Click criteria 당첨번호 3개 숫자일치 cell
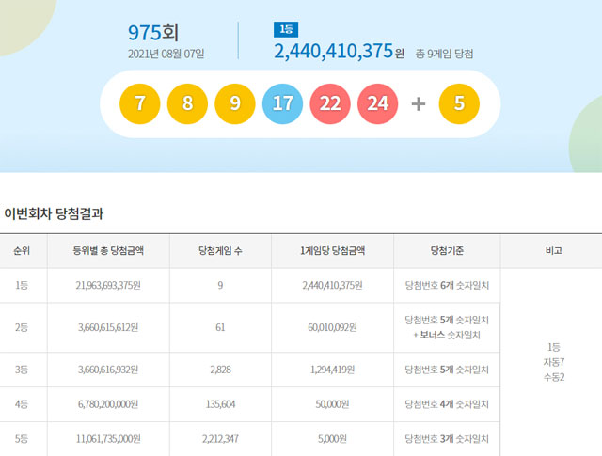602x456 pixels. pos(447,439)
